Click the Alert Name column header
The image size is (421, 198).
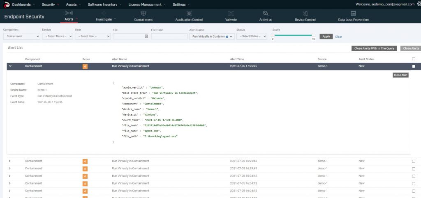[120, 59]
